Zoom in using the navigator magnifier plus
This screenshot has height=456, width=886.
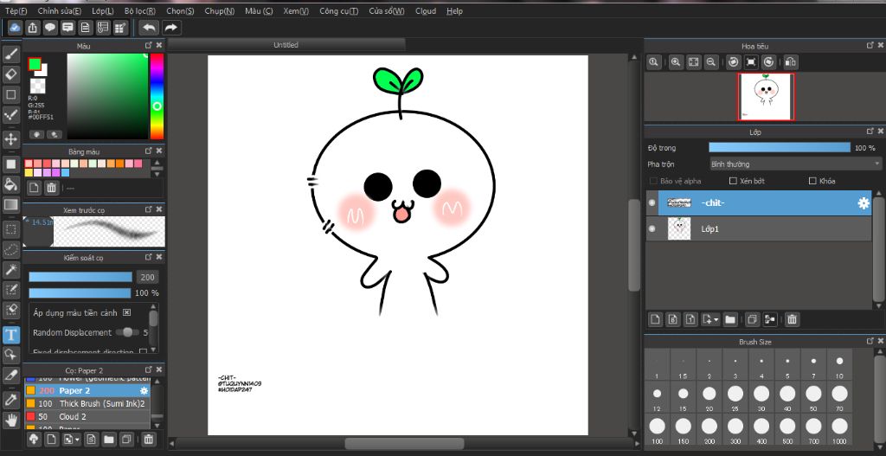point(675,62)
